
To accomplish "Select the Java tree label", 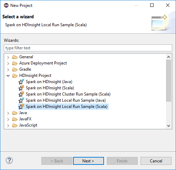I will [23, 113].
